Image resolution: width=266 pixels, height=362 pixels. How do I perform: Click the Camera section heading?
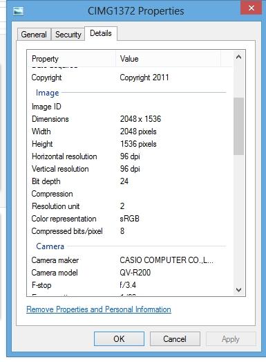coord(50,246)
